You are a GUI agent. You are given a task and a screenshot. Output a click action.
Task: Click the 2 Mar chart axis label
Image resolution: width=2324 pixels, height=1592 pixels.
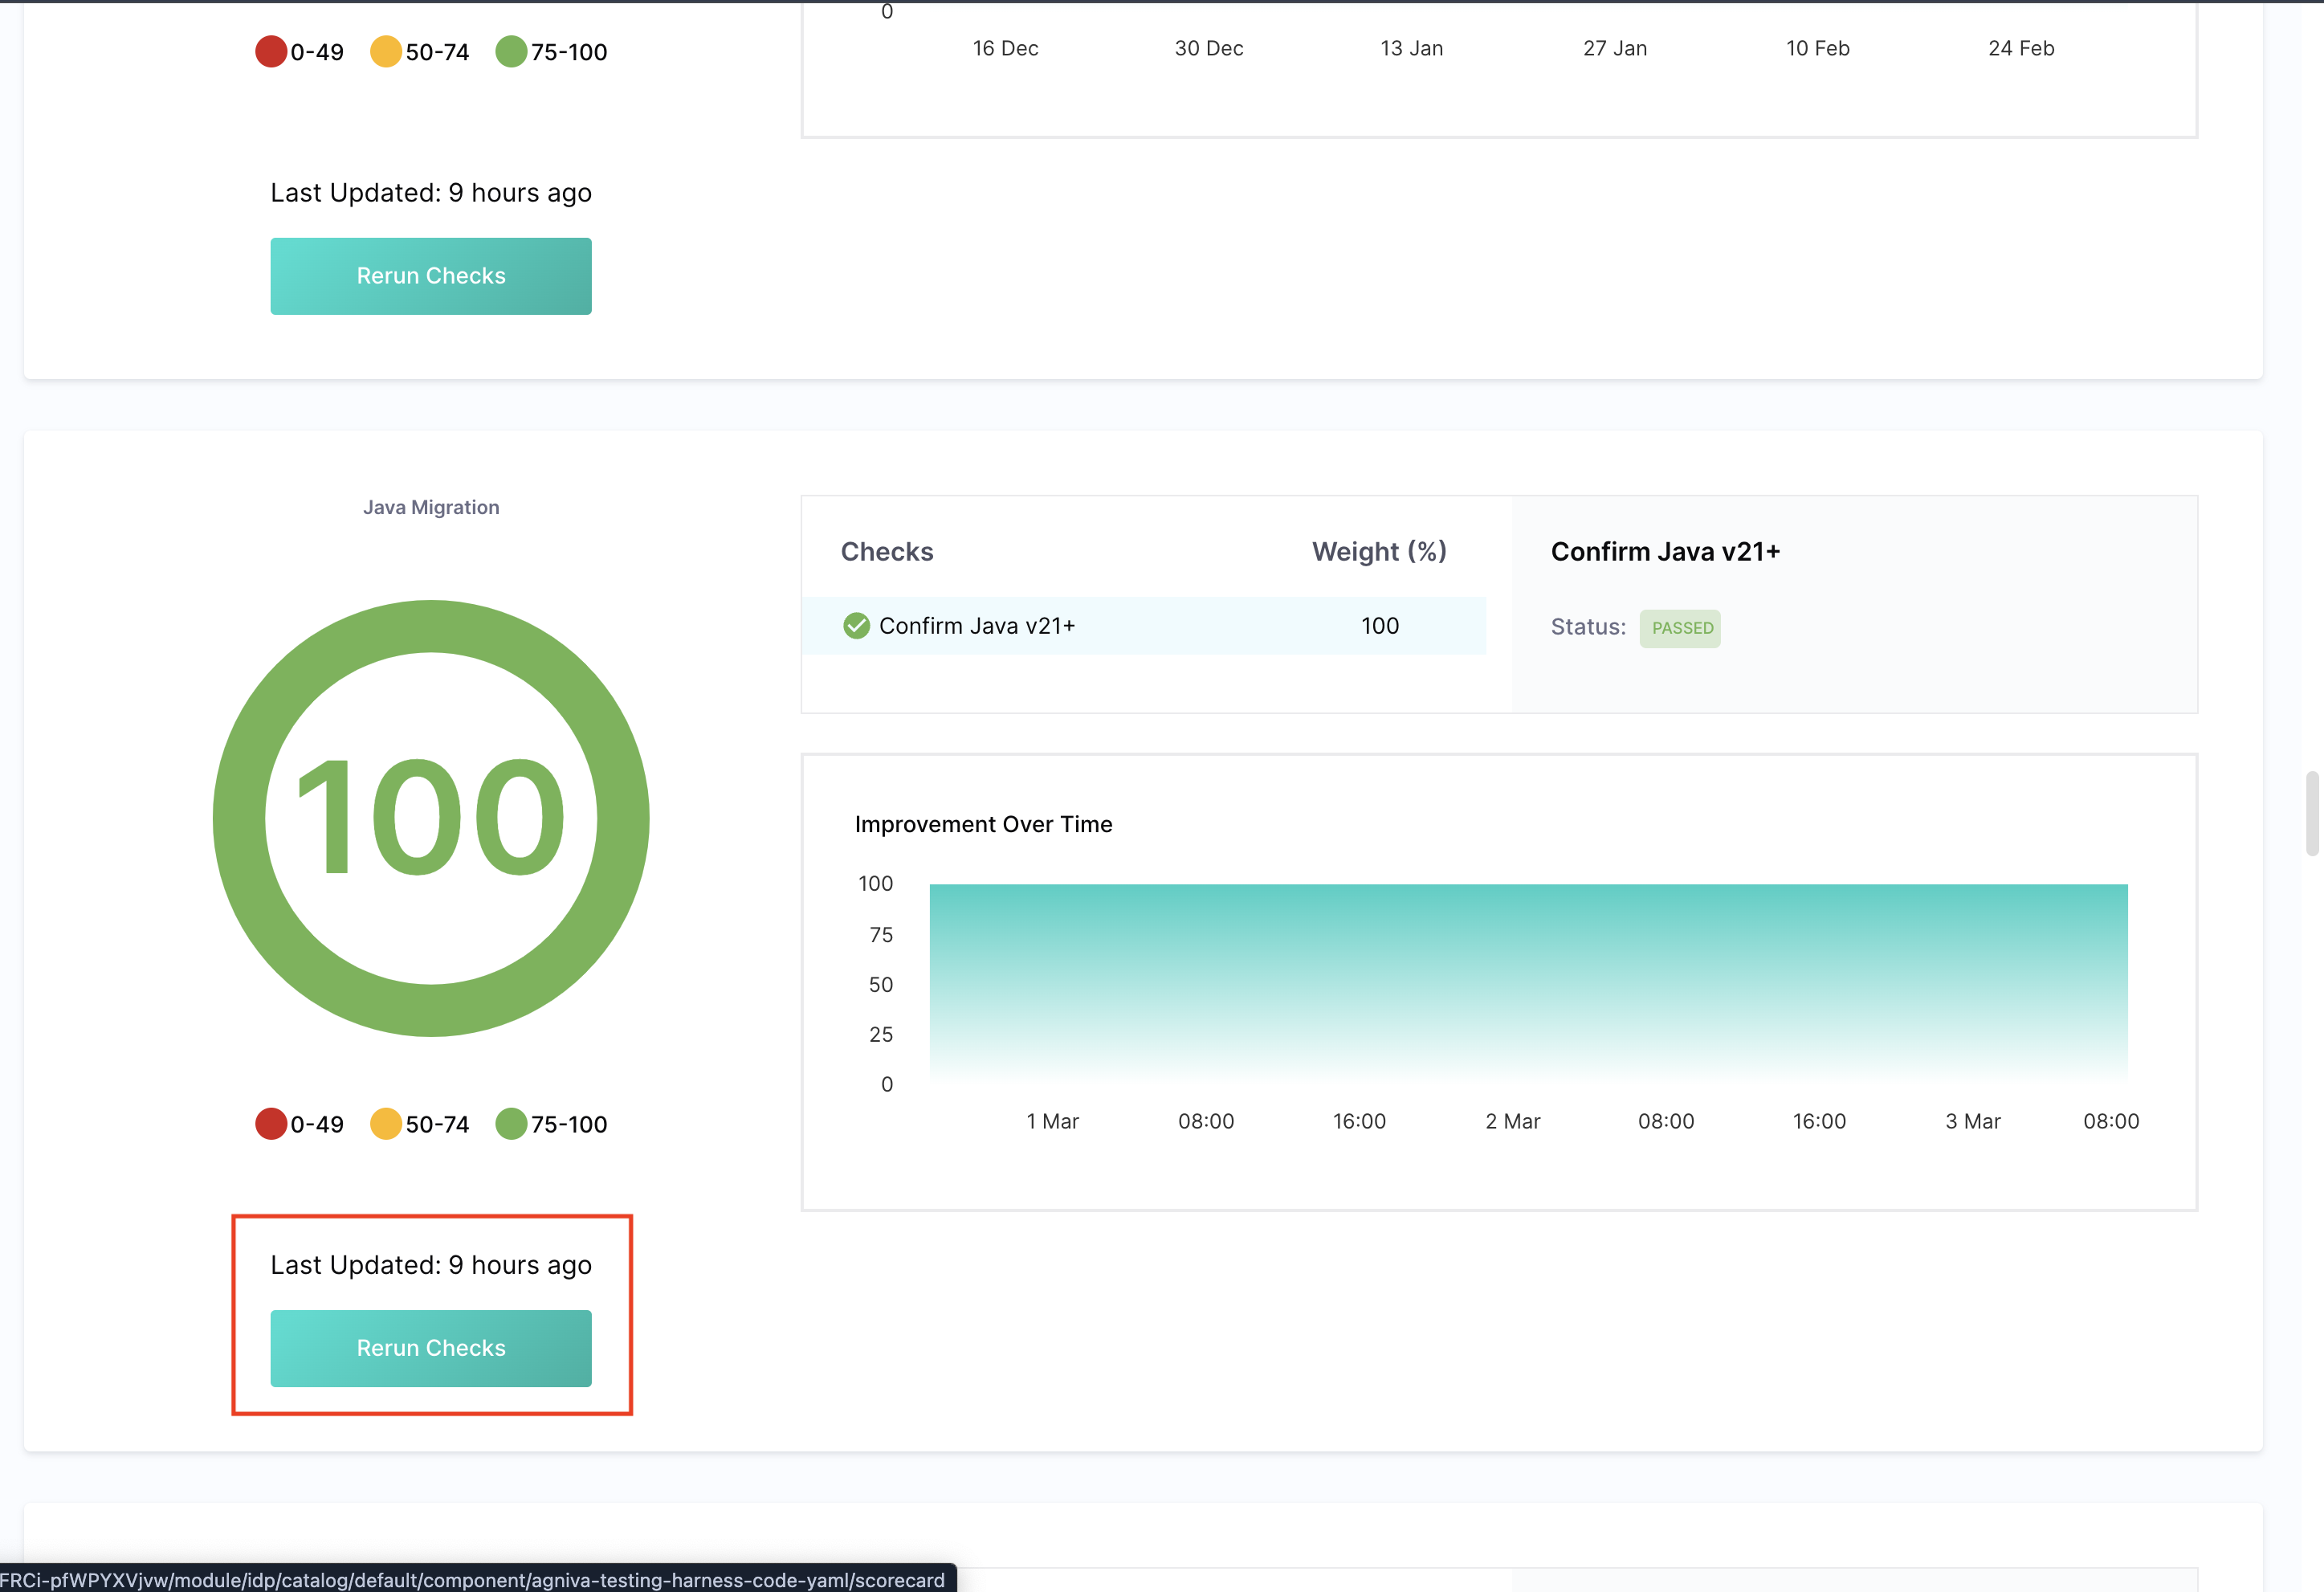[1512, 1121]
